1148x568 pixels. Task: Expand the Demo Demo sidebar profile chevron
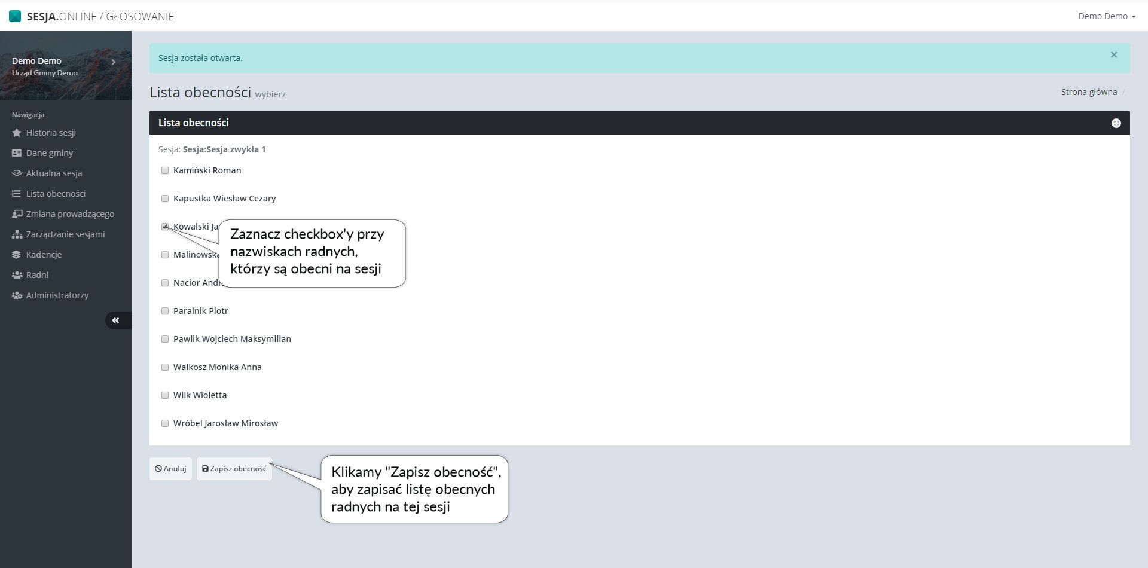113,62
